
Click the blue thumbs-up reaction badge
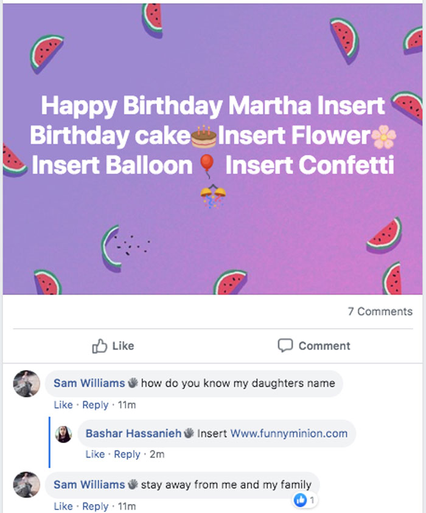(299, 500)
